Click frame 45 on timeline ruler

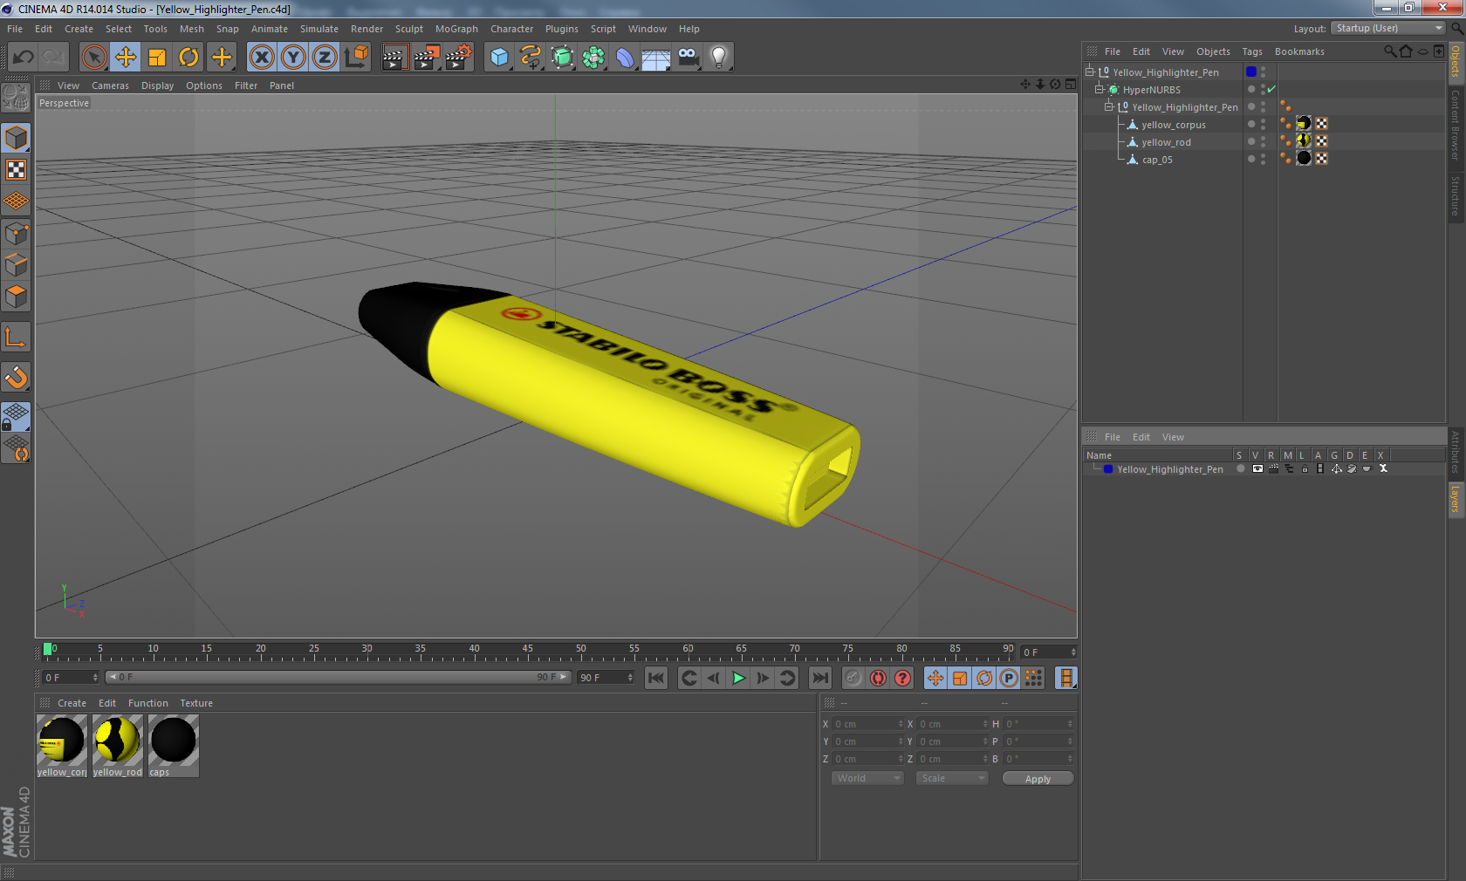click(527, 650)
